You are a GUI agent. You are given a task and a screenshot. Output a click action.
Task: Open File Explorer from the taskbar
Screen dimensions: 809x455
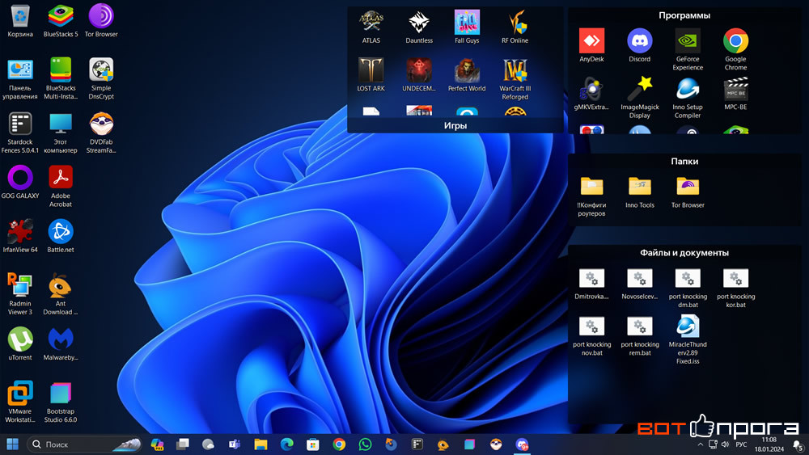click(x=260, y=444)
